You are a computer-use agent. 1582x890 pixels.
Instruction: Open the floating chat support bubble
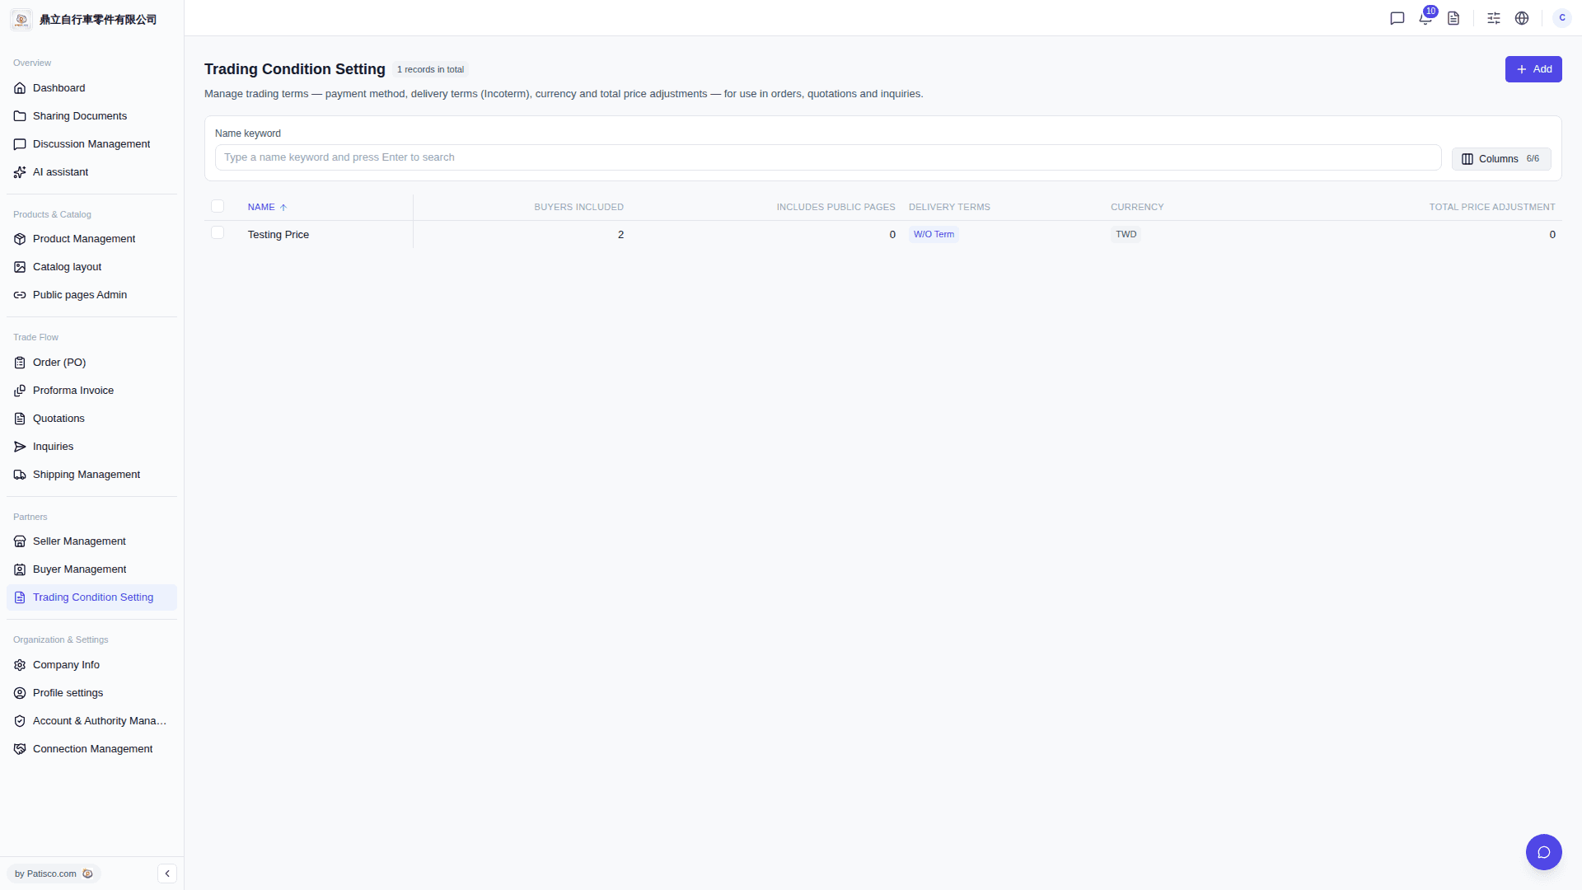1544,852
